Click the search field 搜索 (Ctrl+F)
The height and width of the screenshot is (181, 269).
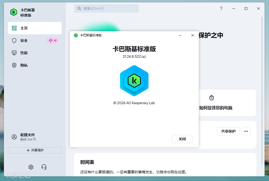point(106,9)
